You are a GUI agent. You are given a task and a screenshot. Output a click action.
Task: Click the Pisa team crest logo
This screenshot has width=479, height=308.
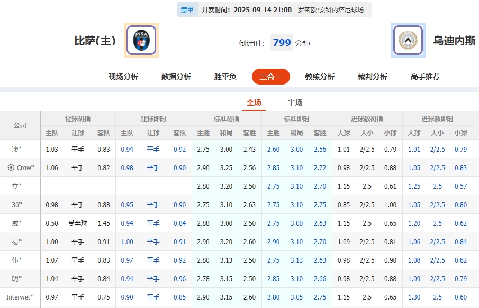[x=140, y=40]
